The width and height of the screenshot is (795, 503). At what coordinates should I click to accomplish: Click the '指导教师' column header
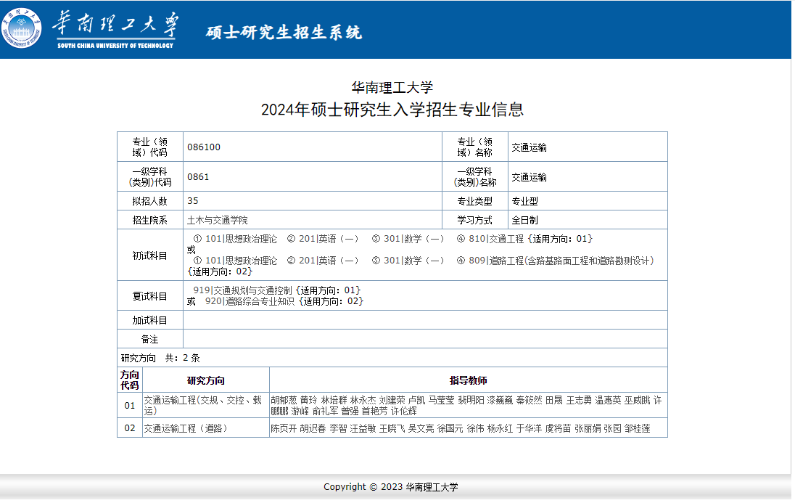[x=469, y=380]
